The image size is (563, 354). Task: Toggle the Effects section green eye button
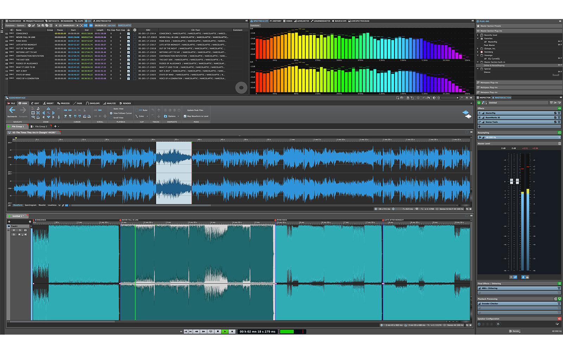[x=559, y=108]
